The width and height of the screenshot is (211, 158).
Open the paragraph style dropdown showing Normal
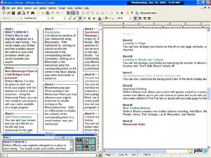(x=21, y=18)
